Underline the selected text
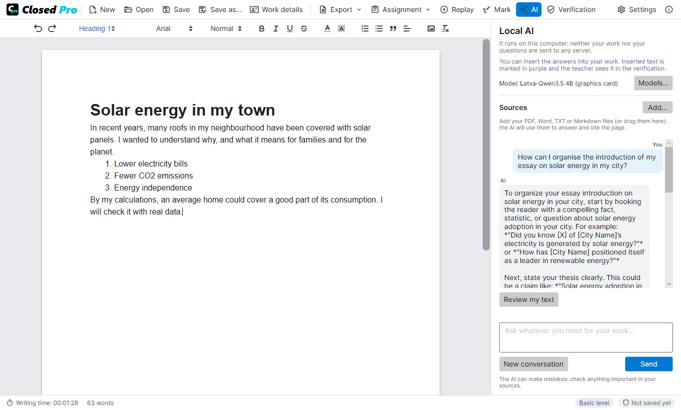 (289, 28)
